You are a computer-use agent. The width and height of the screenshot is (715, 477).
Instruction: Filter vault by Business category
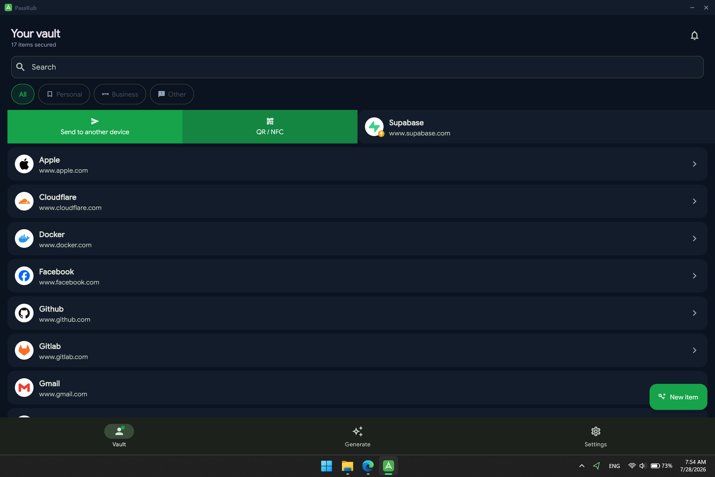pyautogui.click(x=120, y=94)
